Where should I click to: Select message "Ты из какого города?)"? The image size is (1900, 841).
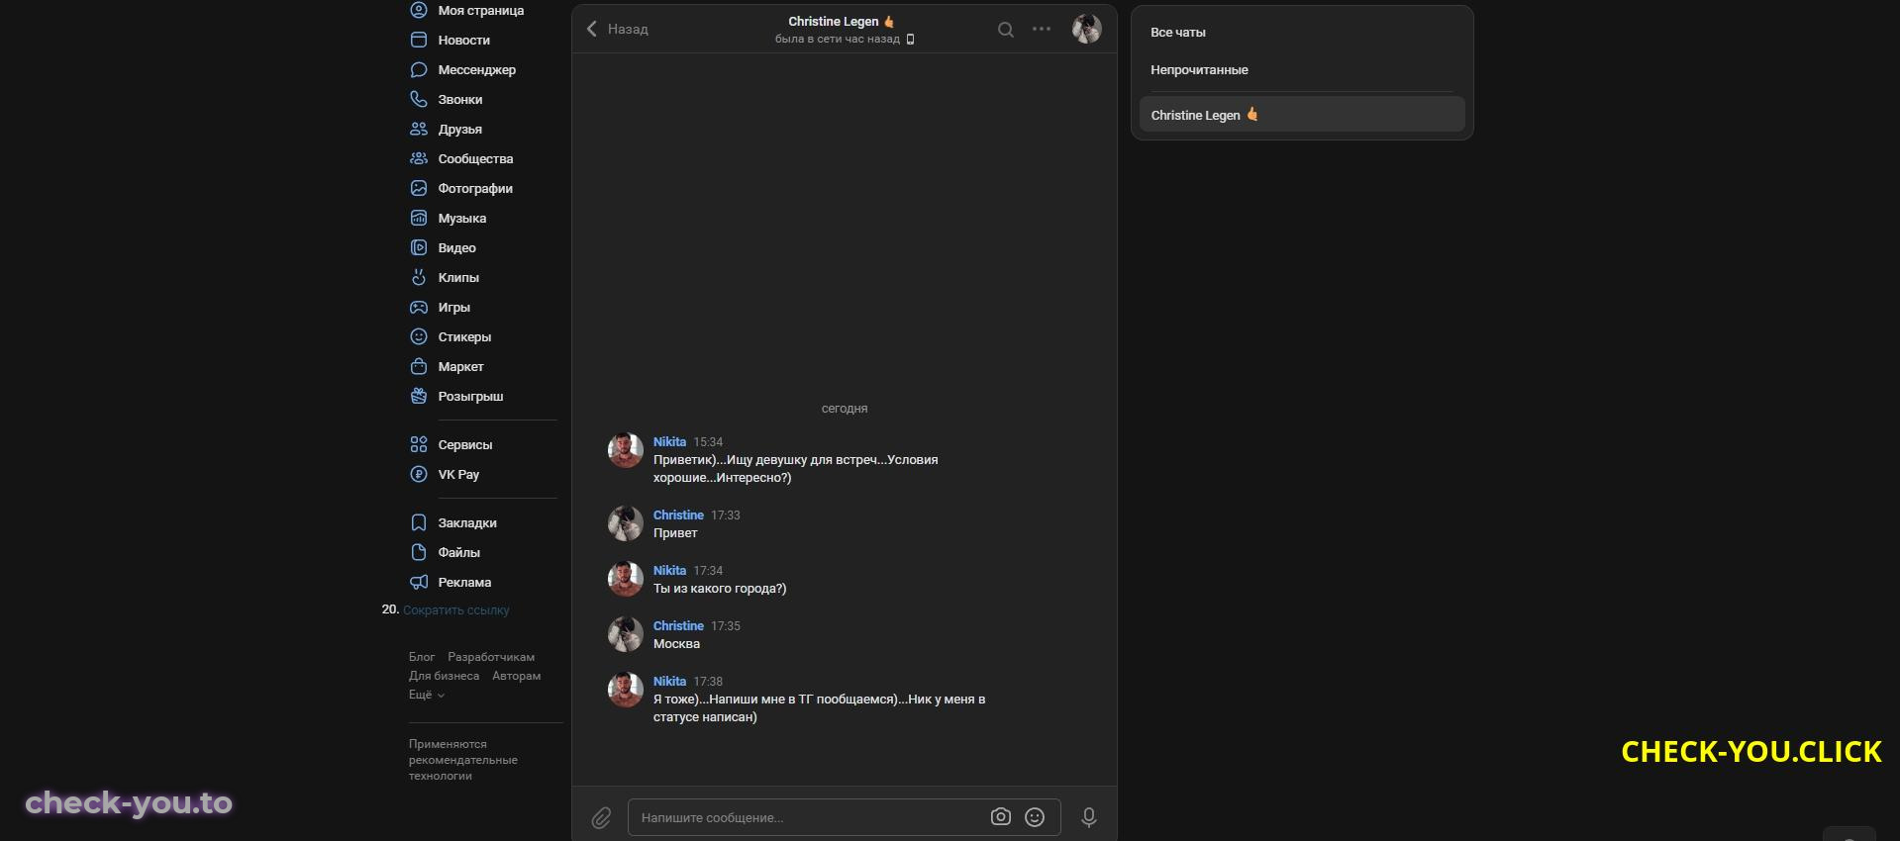click(720, 589)
